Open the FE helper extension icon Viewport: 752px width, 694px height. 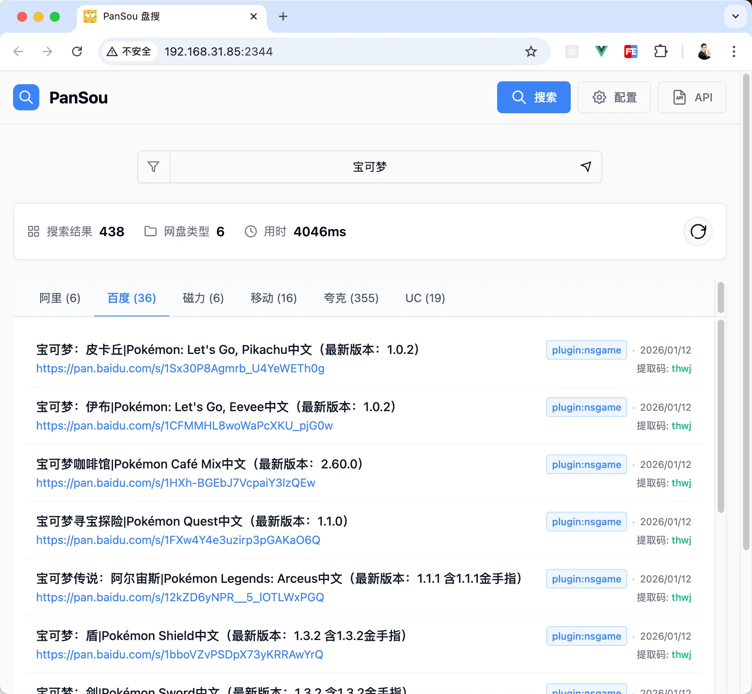(631, 51)
